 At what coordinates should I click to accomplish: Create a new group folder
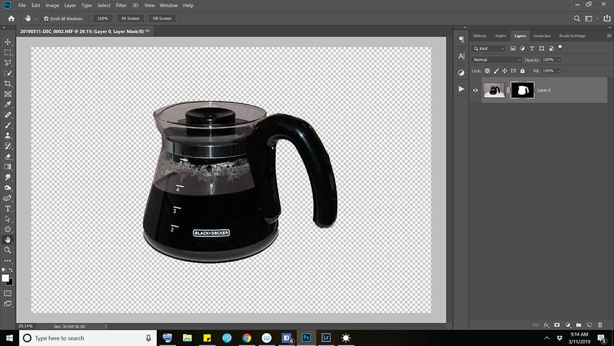point(578,325)
